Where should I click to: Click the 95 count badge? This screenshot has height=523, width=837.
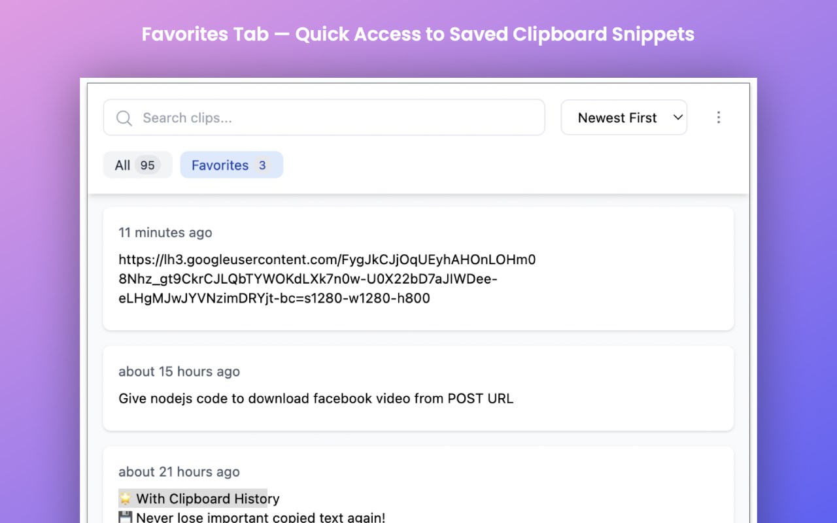147,165
